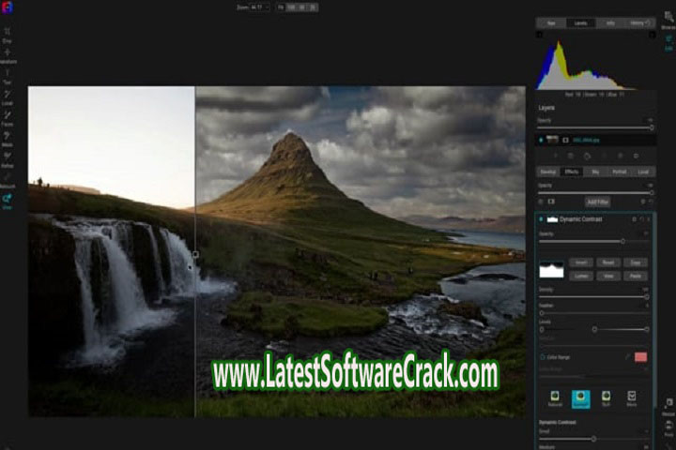Click the before/after split handle

click(195, 254)
